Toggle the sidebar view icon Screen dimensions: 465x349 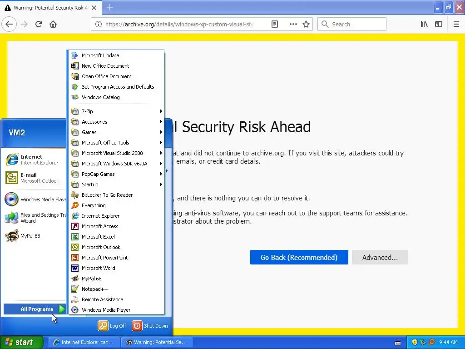click(x=439, y=24)
